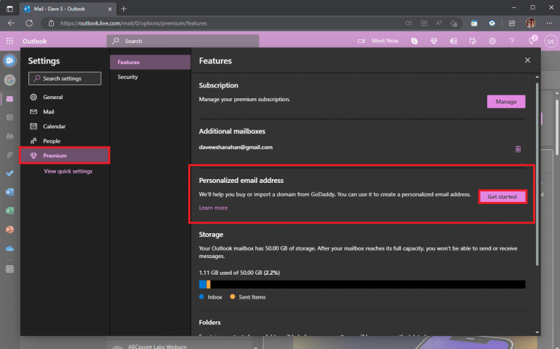Image resolution: width=560 pixels, height=349 pixels.
Task: Open Excel from the left rail
Action: click(9, 211)
